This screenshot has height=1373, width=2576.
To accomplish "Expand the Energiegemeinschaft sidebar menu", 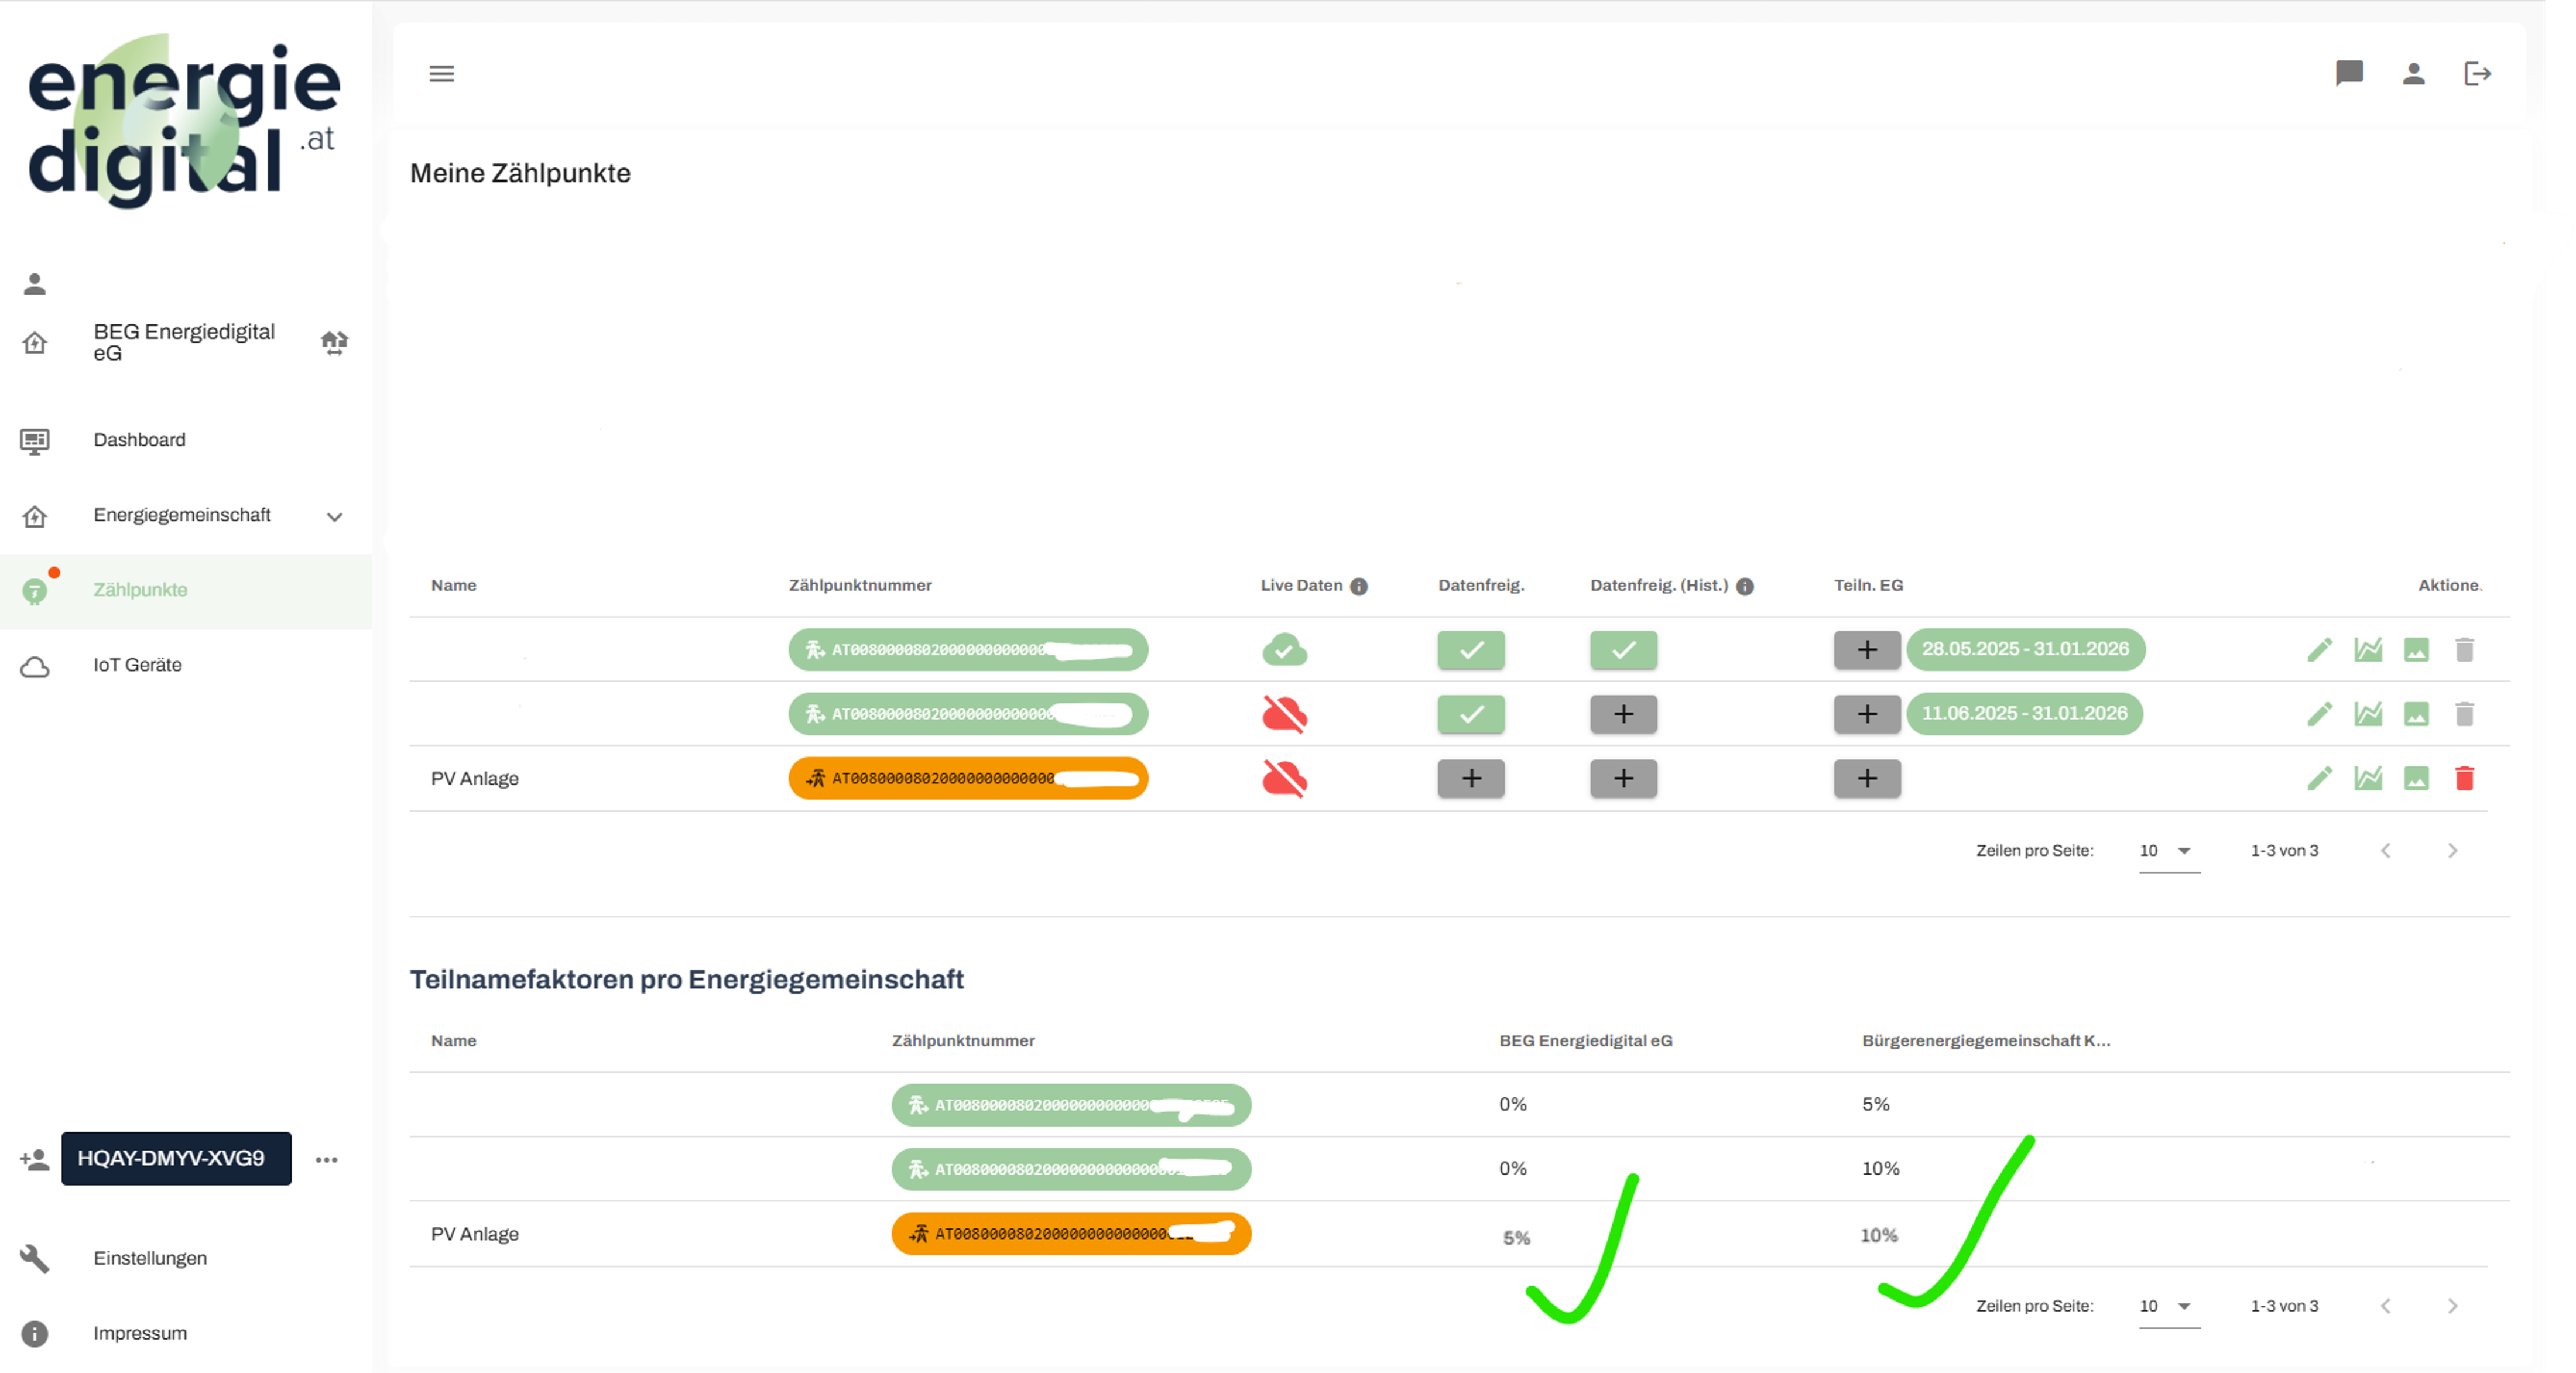I will pyautogui.click(x=334, y=516).
